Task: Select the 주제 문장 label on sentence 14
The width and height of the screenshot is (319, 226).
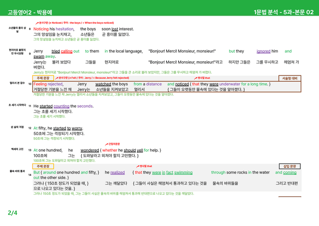Action: coord(43,166)
